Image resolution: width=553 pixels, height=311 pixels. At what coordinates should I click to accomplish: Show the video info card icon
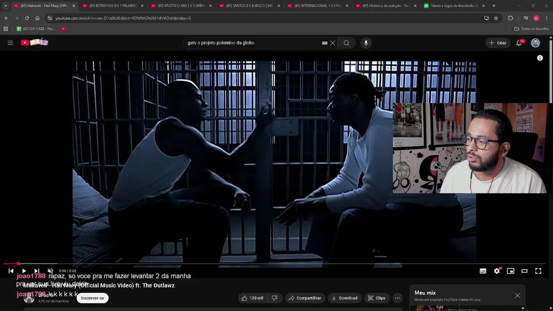coord(540,58)
